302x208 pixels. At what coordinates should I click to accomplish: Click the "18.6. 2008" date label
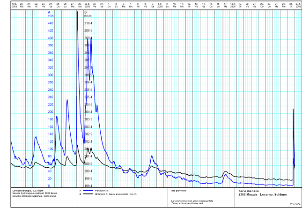[x=233, y=5]
